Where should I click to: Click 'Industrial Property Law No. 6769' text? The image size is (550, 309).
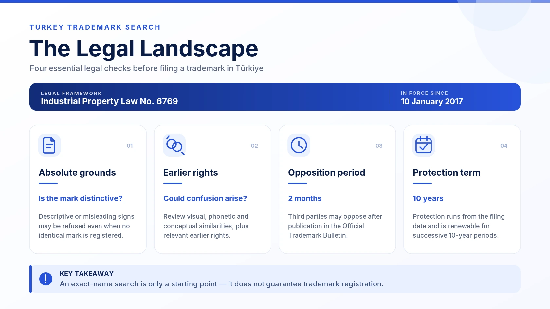[x=109, y=101]
